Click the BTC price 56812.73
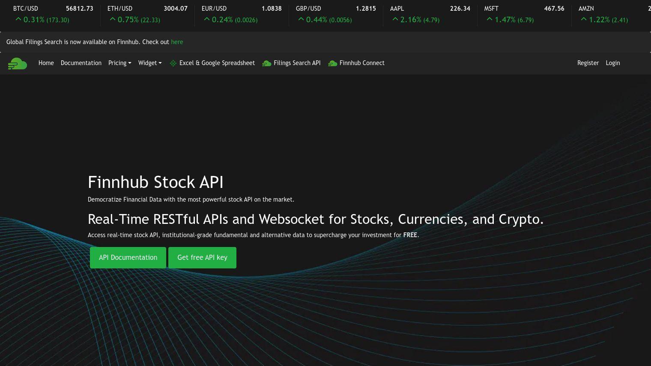 click(80, 9)
